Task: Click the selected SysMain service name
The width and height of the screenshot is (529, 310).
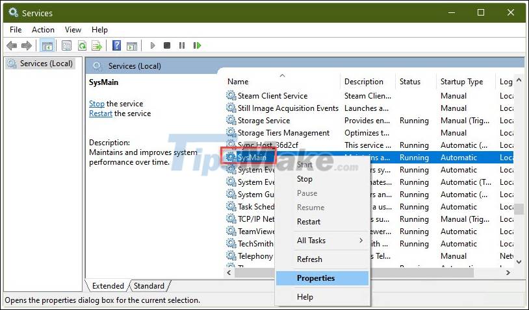Action: [252, 157]
